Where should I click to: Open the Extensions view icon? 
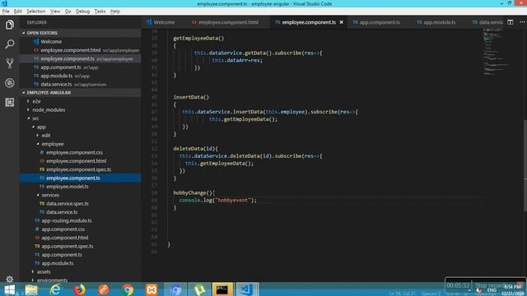pos(9,102)
